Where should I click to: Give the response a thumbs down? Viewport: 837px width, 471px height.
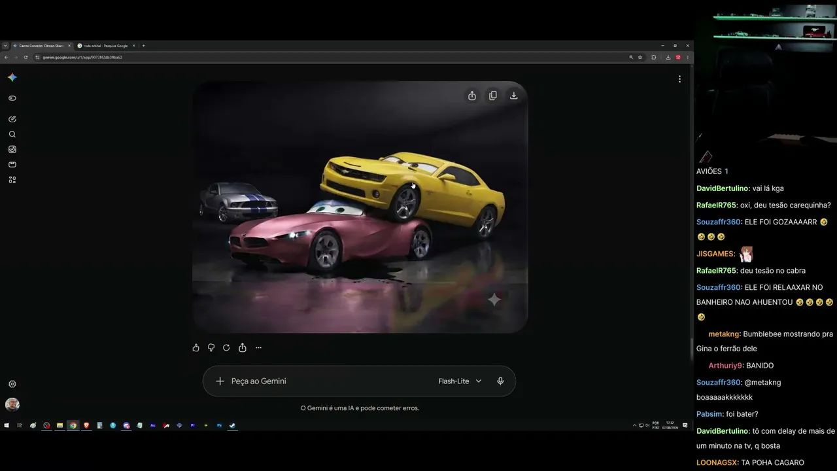click(211, 347)
